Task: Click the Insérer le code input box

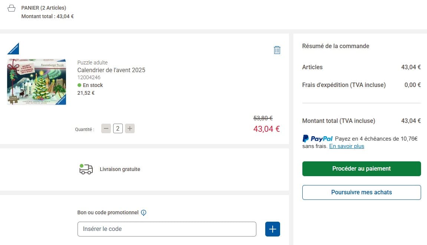Action: point(167,229)
